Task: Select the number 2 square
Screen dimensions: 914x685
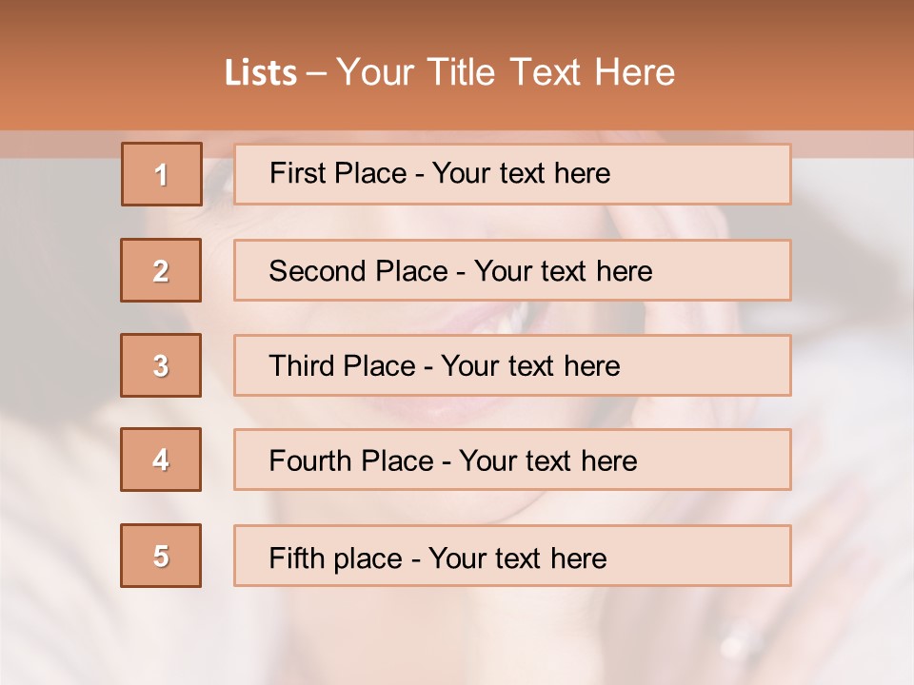Action: [x=161, y=270]
